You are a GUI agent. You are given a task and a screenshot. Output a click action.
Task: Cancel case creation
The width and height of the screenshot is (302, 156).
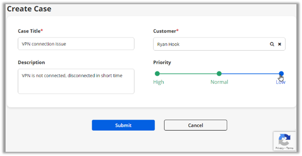(195, 125)
